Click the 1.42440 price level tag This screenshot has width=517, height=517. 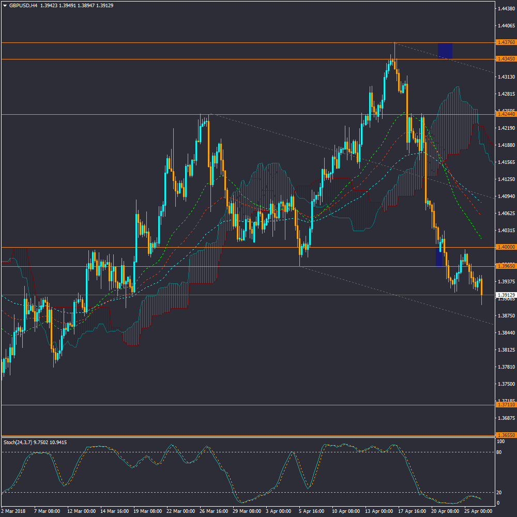coord(505,114)
